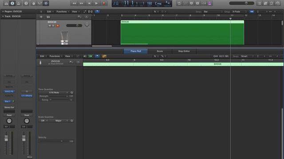Image resolution: width=284 pixels, height=159 pixels.
Task: Expand the Region: EVOC20 disclosure triangle
Action: (3, 11)
